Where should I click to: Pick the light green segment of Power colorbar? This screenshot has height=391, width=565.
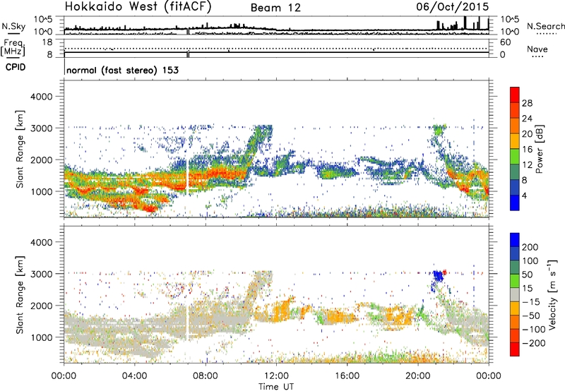[515, 156]
